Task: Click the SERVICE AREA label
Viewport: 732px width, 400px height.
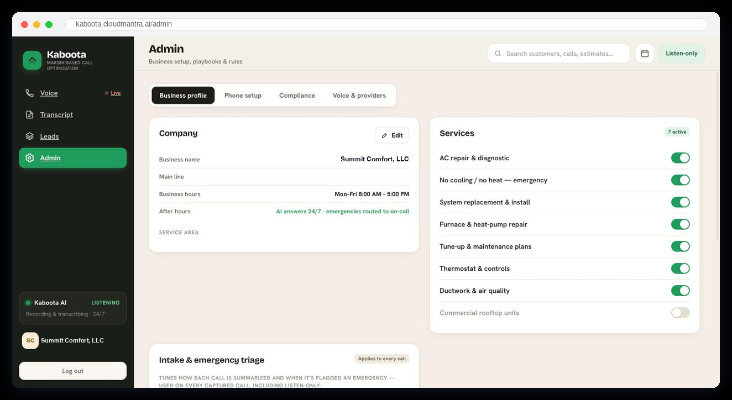Action: tap(179, 233)
